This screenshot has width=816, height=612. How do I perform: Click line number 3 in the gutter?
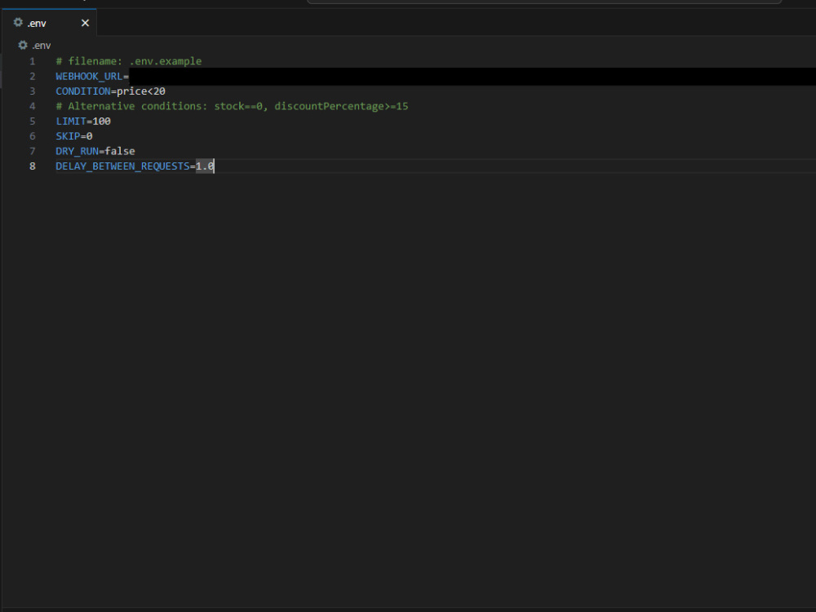click(x=33, y=91)
